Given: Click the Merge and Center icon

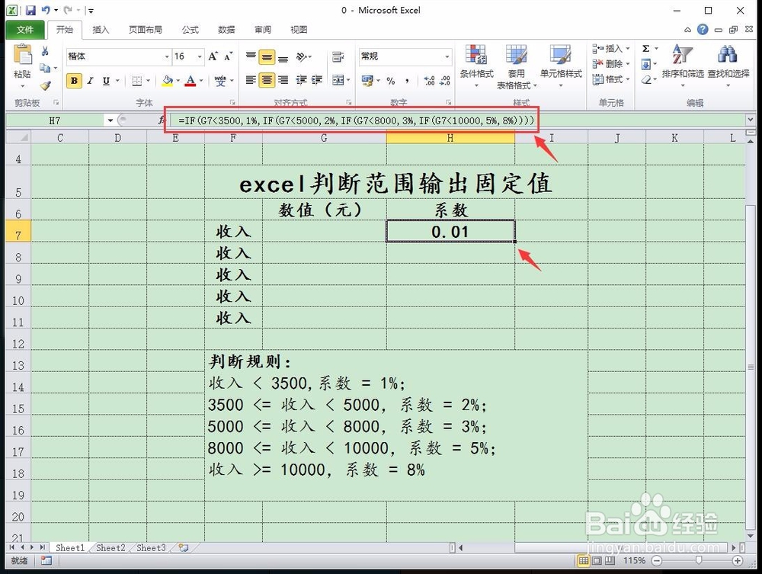Looking at the screenshot, I should 338,80.
